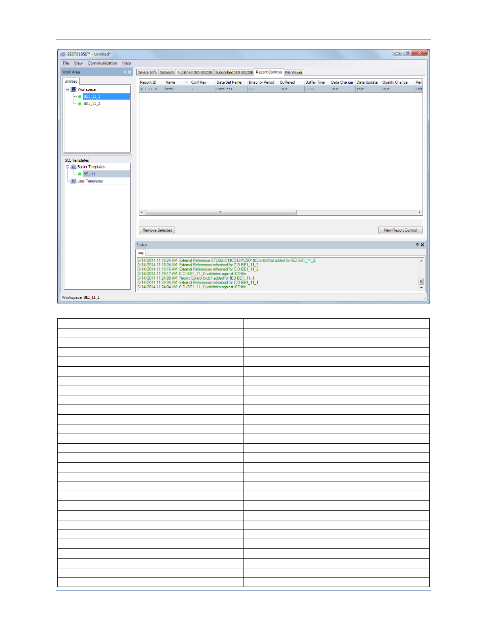The height and width of the screenshot is (630, 487).
Task: Open the Communication menu
Action: [x=102, y=63]
